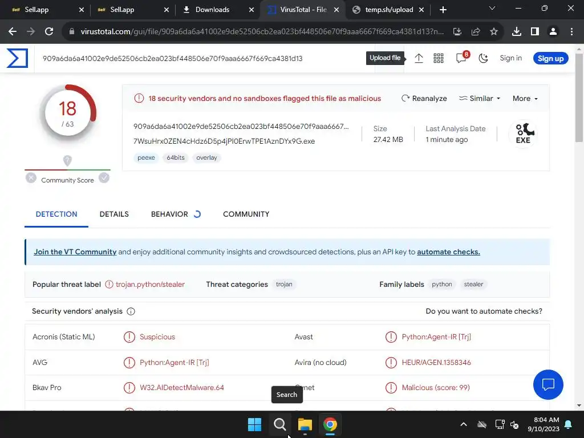Toggle dark mode moon icon
The height and width of the screenshot is (438, 584).
coord(483,58)
